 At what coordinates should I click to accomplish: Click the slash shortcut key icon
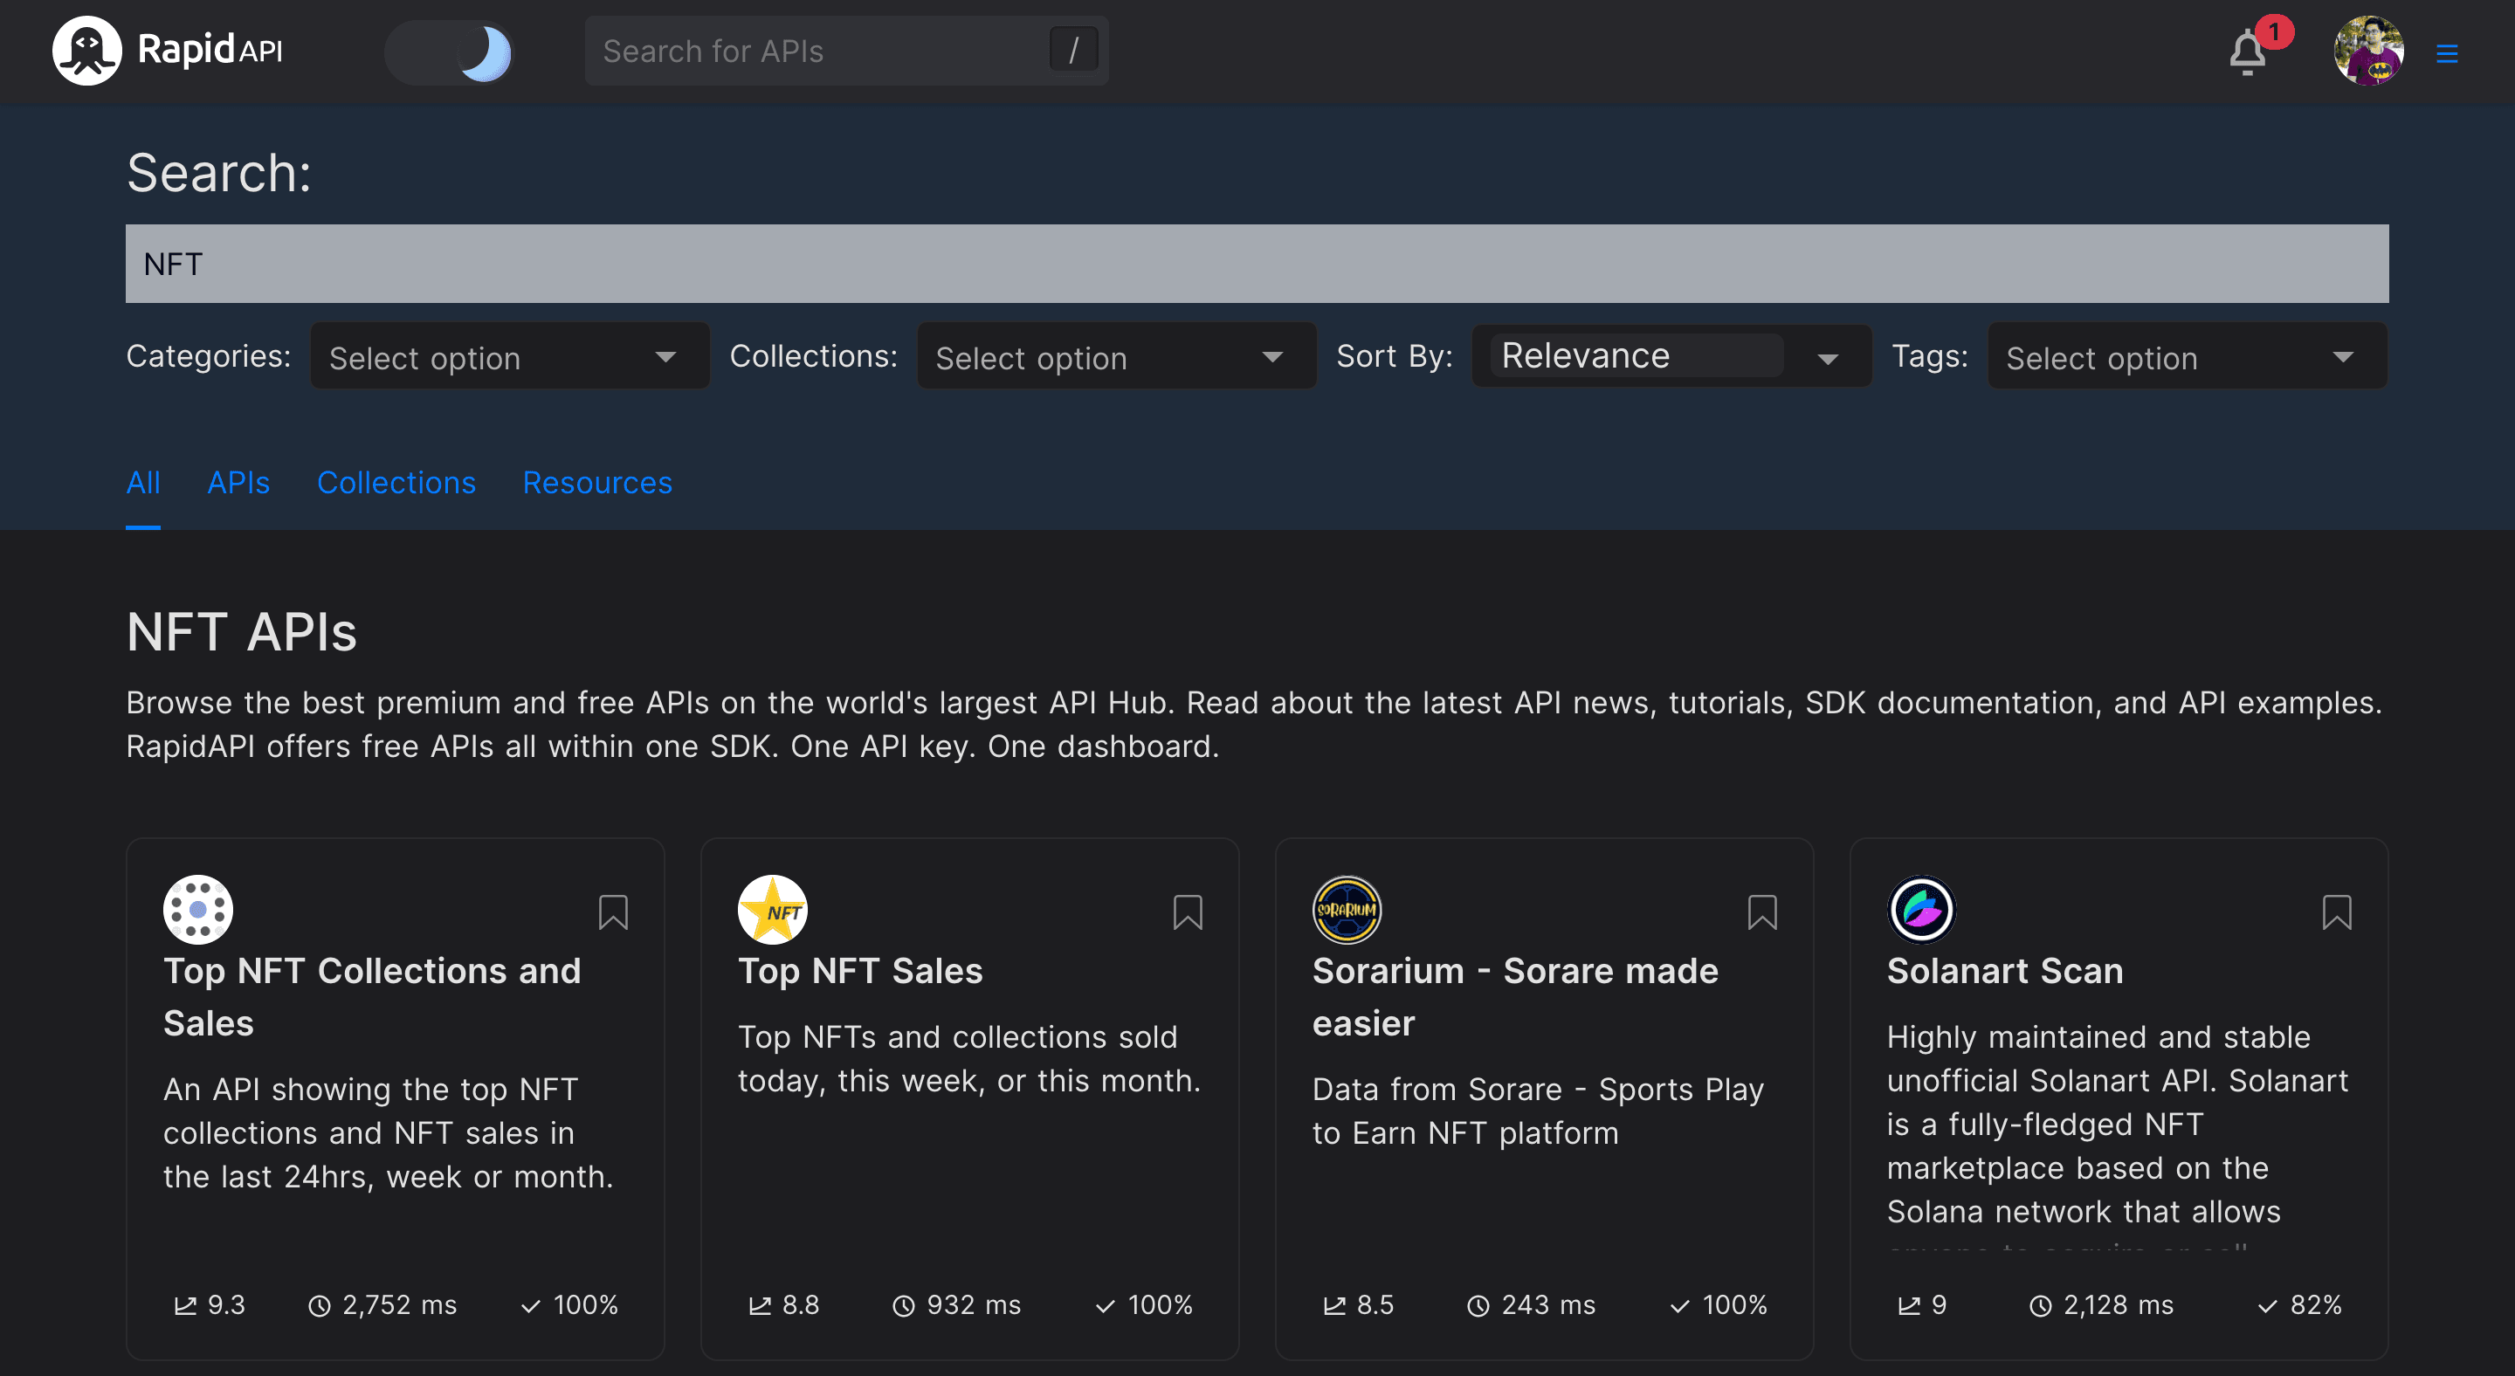(1073, 50)
